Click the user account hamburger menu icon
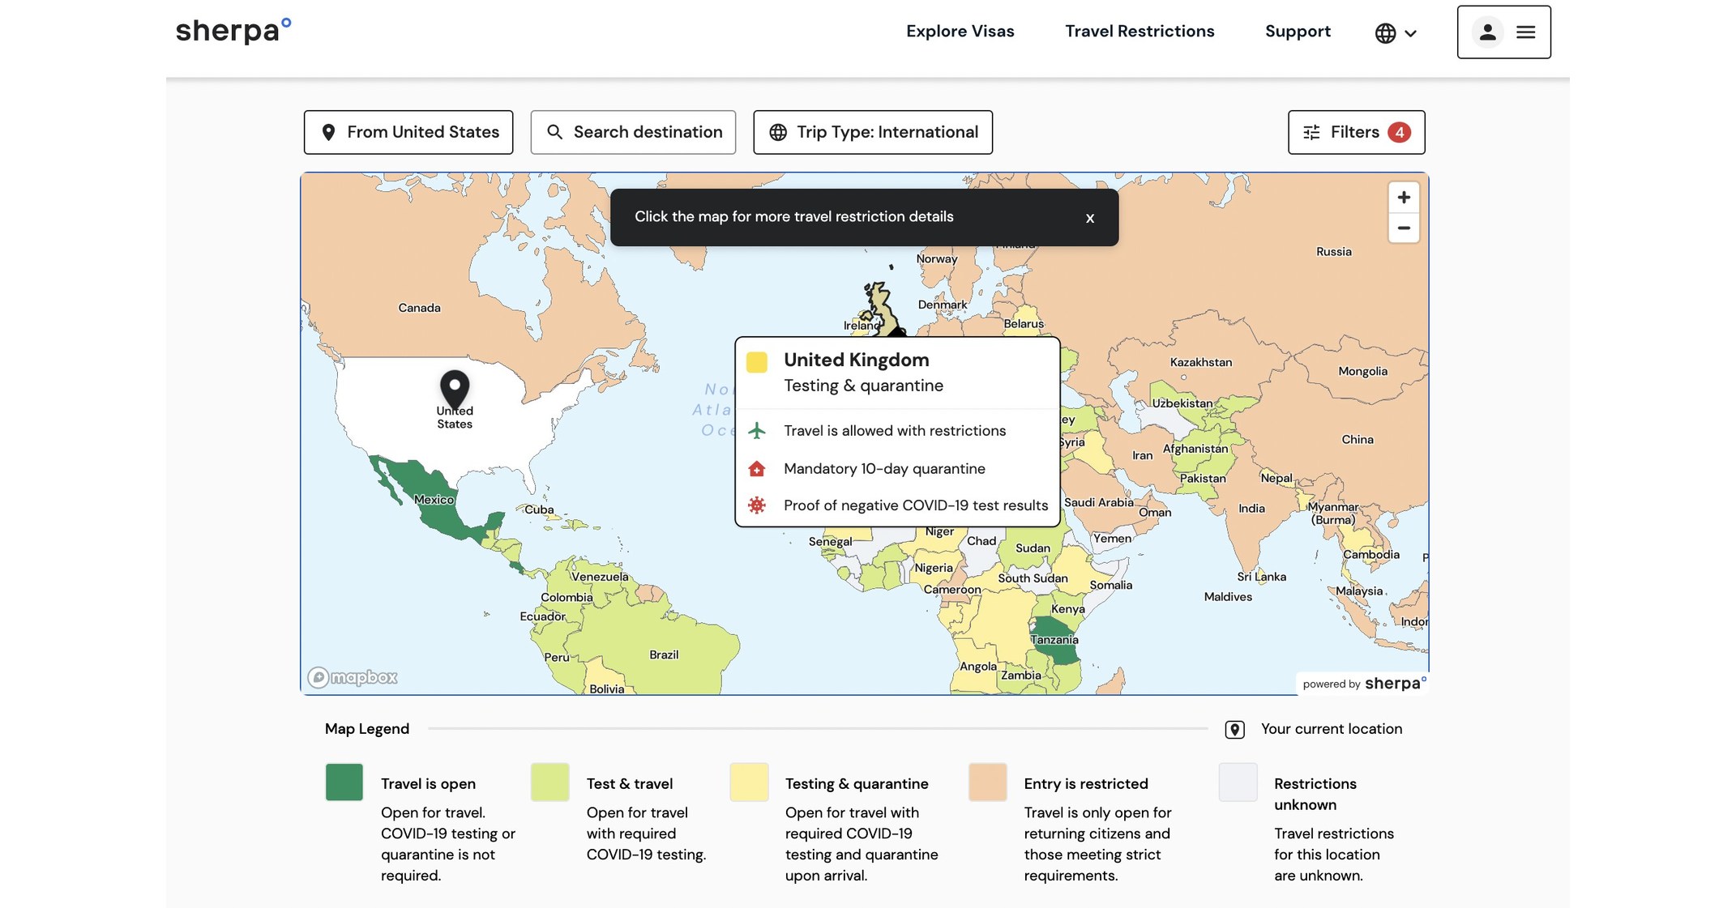Viewport: 1736px width, 908px height. point(1525,32)
